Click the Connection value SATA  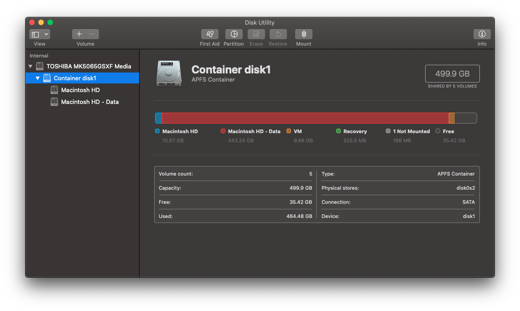click(468, 202)
